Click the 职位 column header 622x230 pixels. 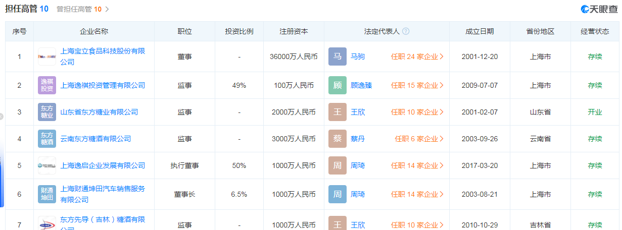click(184, 31)
